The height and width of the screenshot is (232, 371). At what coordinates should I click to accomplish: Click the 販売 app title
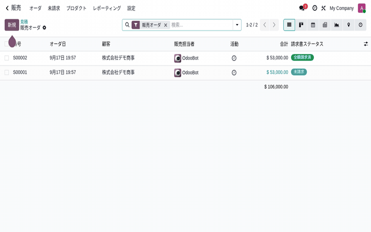coord(16,8)
